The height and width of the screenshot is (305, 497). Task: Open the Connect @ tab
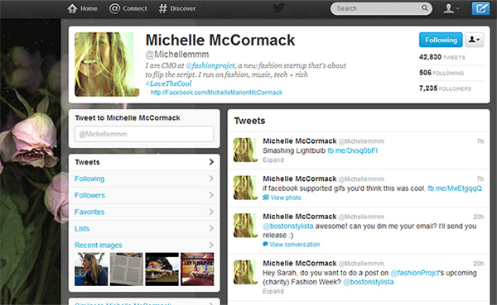click(x=128, y=8)
